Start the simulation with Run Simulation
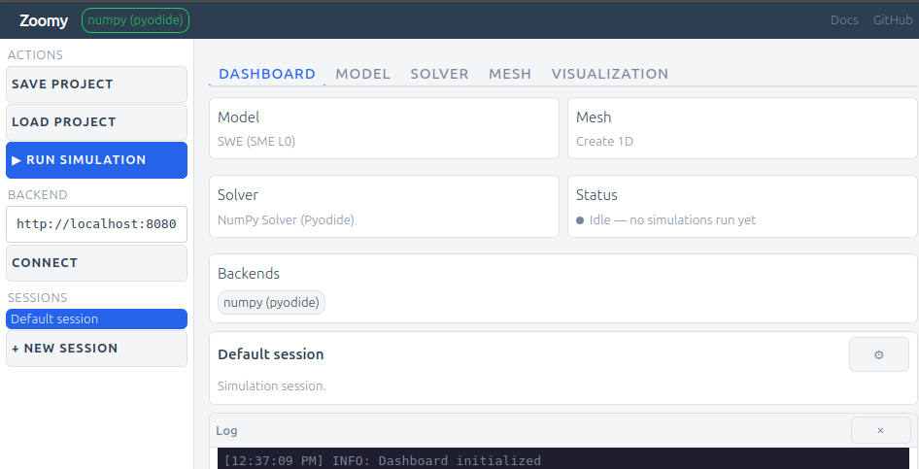The height and width of the screenshot is (469, 919). 97,160
